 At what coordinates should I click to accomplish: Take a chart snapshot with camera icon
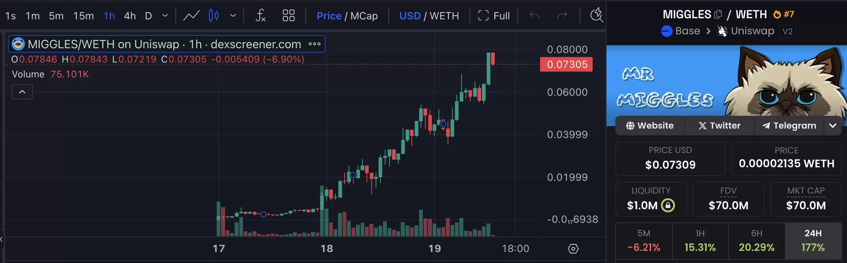pos(596,15)
